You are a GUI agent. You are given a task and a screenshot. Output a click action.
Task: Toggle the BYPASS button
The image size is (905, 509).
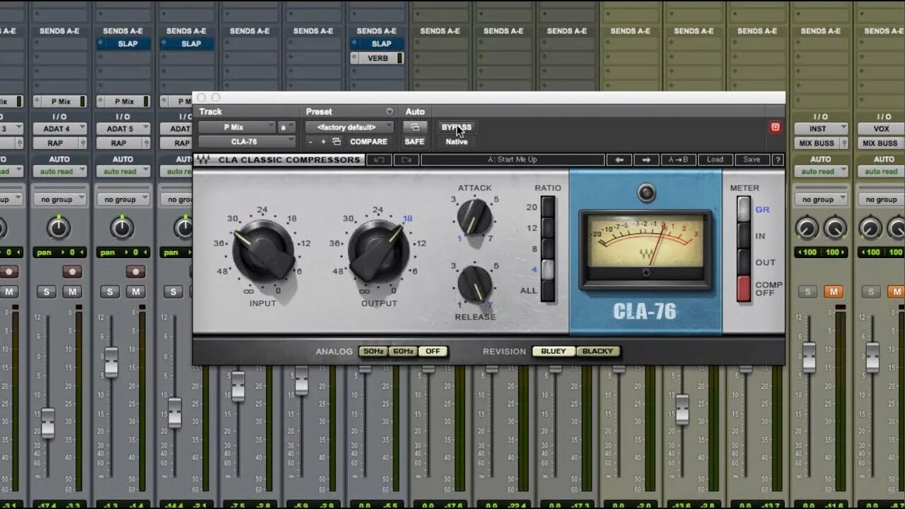coord(456,127)
